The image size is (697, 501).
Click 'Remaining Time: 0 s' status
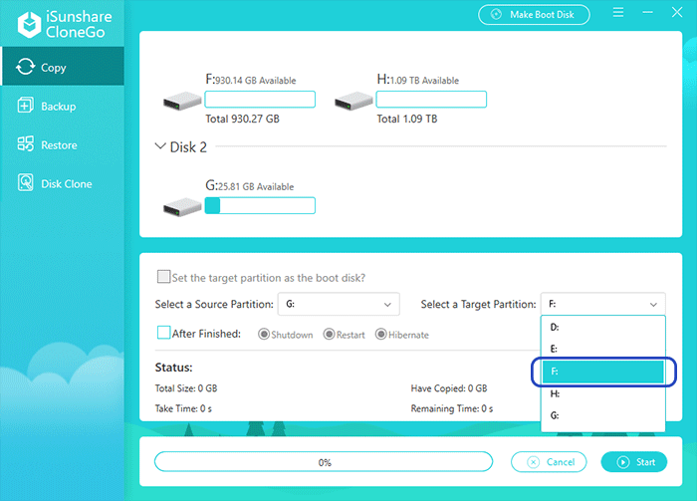click(x=452, y=408)
